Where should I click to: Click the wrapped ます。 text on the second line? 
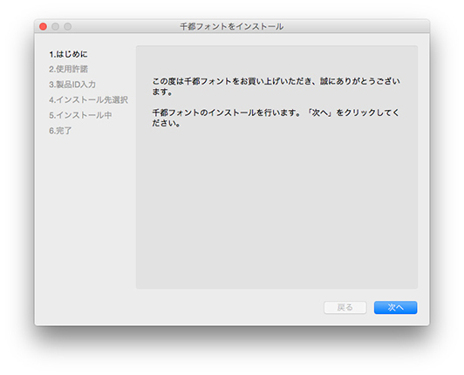click(x=162, y=92)
